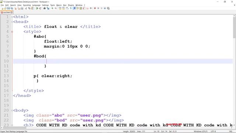Toggle show all characters icon
This screenshot has height=133, width=236.
71,8
